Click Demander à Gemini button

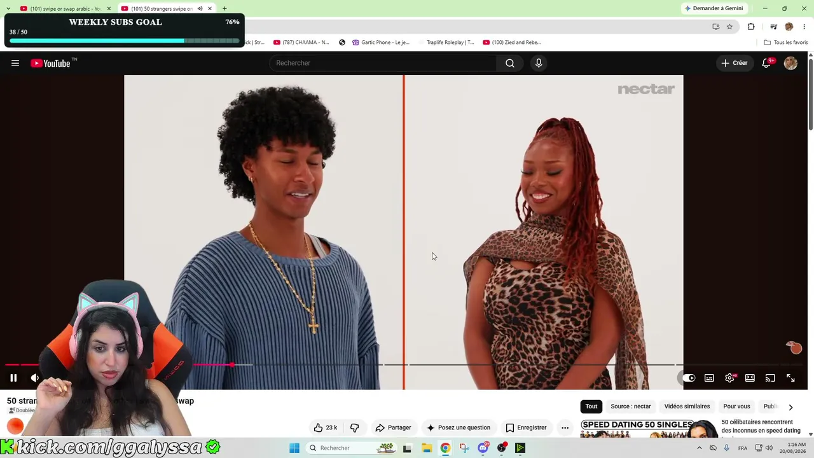(x=714, y=8)
